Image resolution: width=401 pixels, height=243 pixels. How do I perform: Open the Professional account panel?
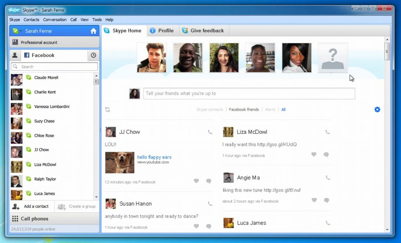(x=54, y=42)
